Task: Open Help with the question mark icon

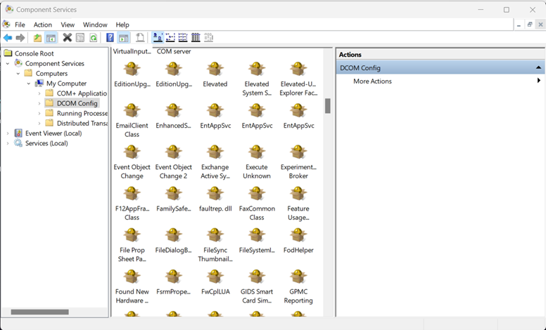Action: (110, 37)
